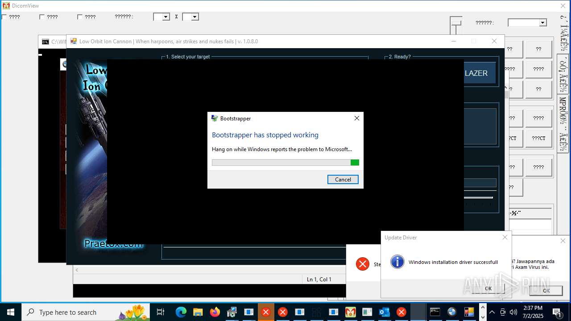Cancel the Bootstrapper error report
The image size is (571, 321).
(x=343, y=179)
